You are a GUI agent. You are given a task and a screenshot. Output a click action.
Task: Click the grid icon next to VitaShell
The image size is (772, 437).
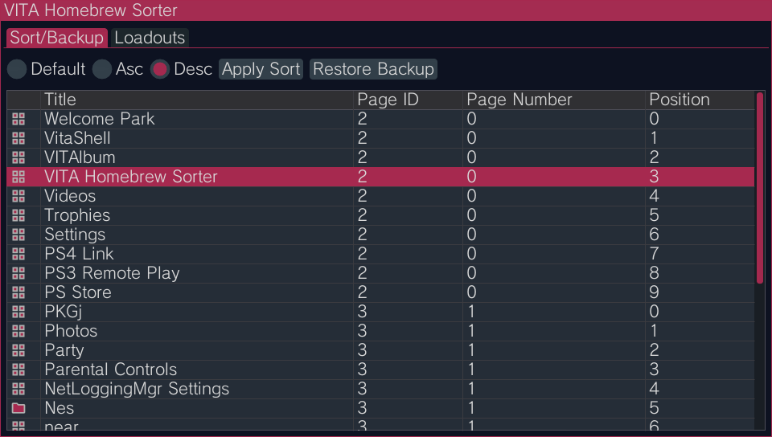click(x=18, y=138)
